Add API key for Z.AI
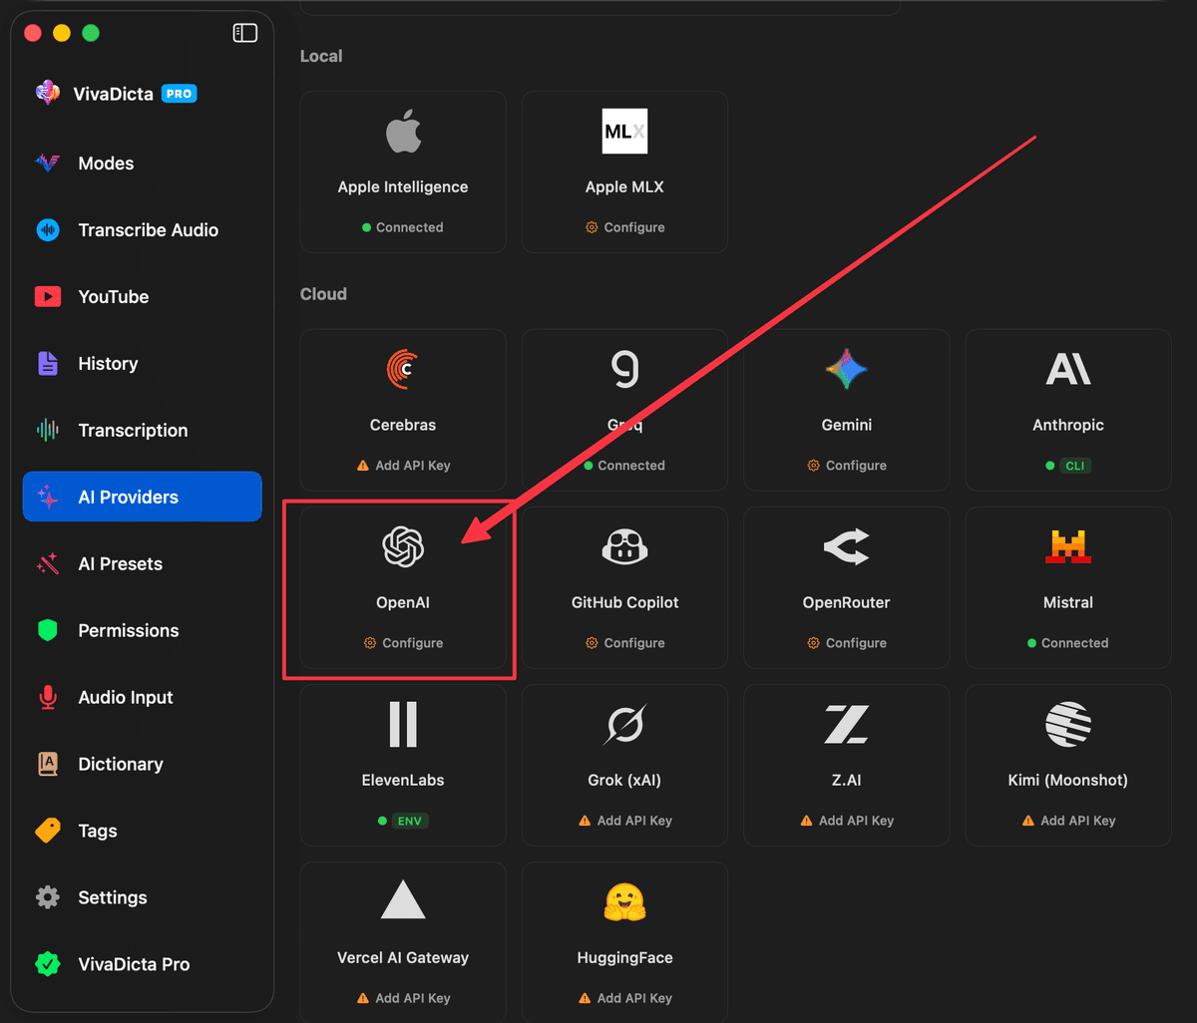 [x=846, y=820]
